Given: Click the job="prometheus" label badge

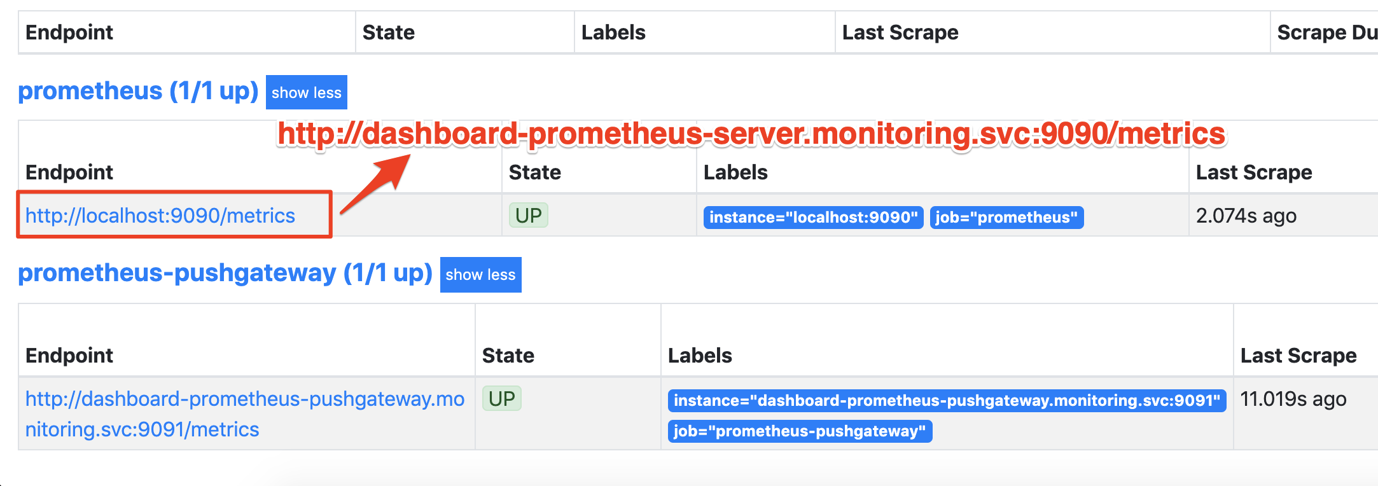Looking at the screenshot, I should (1006, 217).
